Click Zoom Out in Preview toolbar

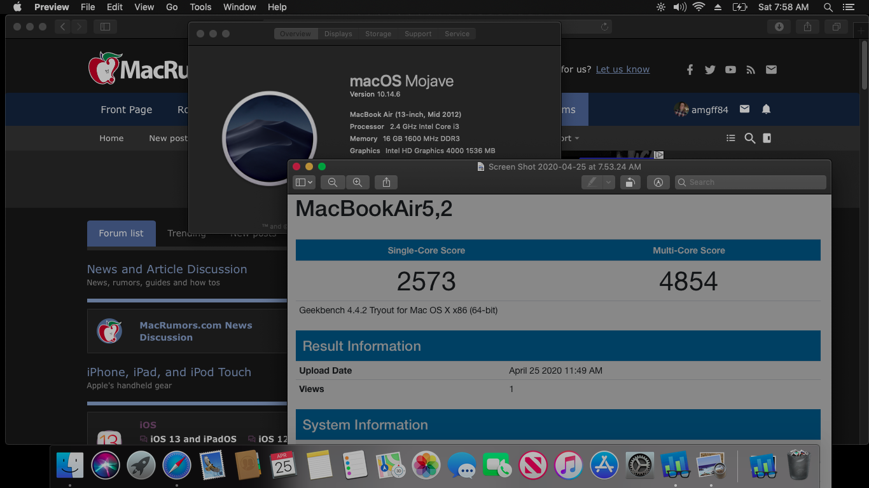(x=333, y=182)
